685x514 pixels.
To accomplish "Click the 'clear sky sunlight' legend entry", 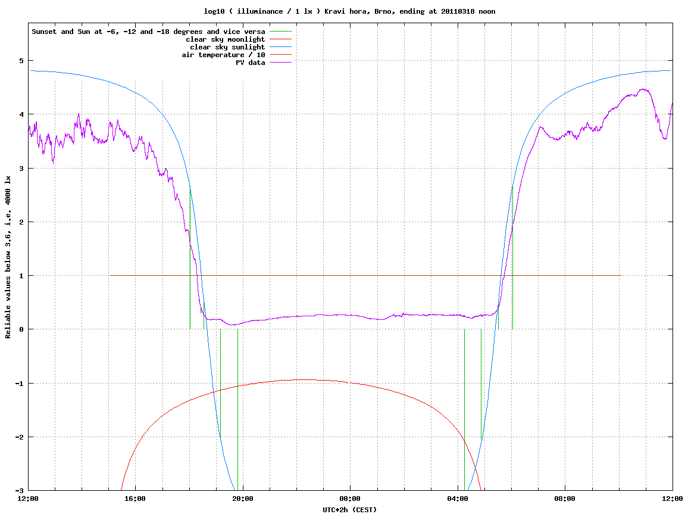I will coord(227,47).
